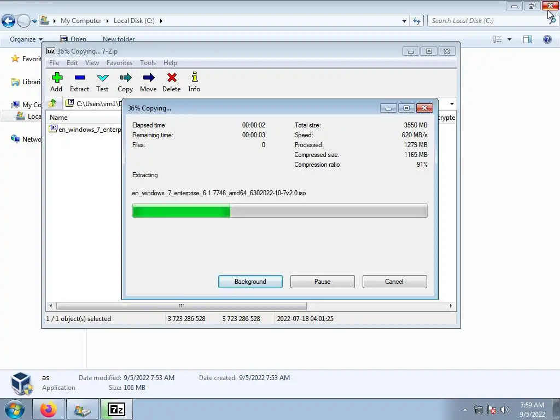Focus the Search Local Disk (C:) field
This screenshot has height=420, width=560.
(x=487, y=21)
